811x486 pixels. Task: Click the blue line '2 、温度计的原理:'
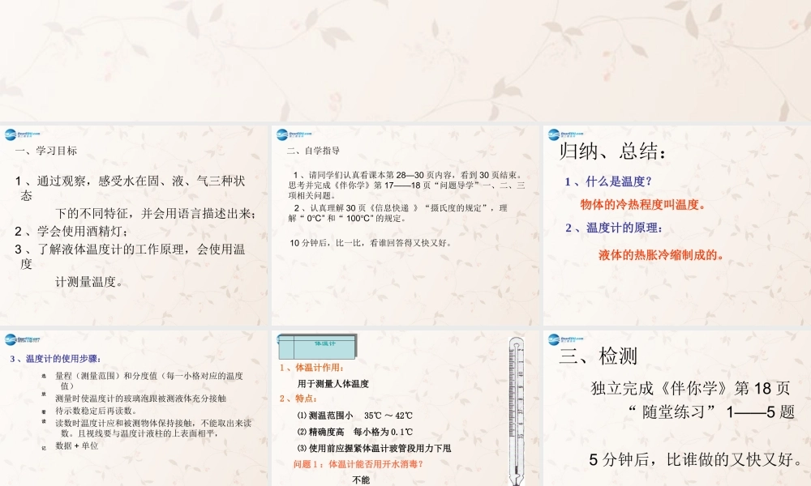click(614, 228)
